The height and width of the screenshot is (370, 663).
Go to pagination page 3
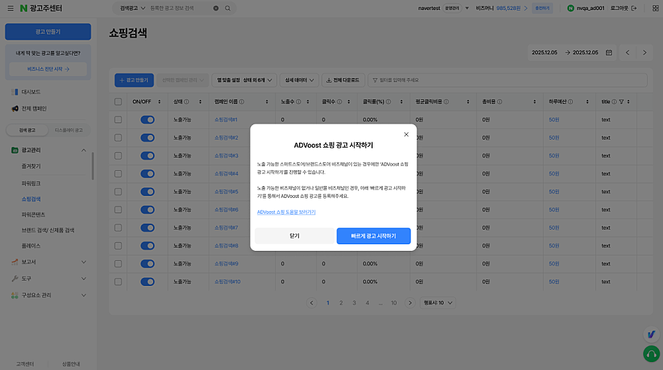354,303
